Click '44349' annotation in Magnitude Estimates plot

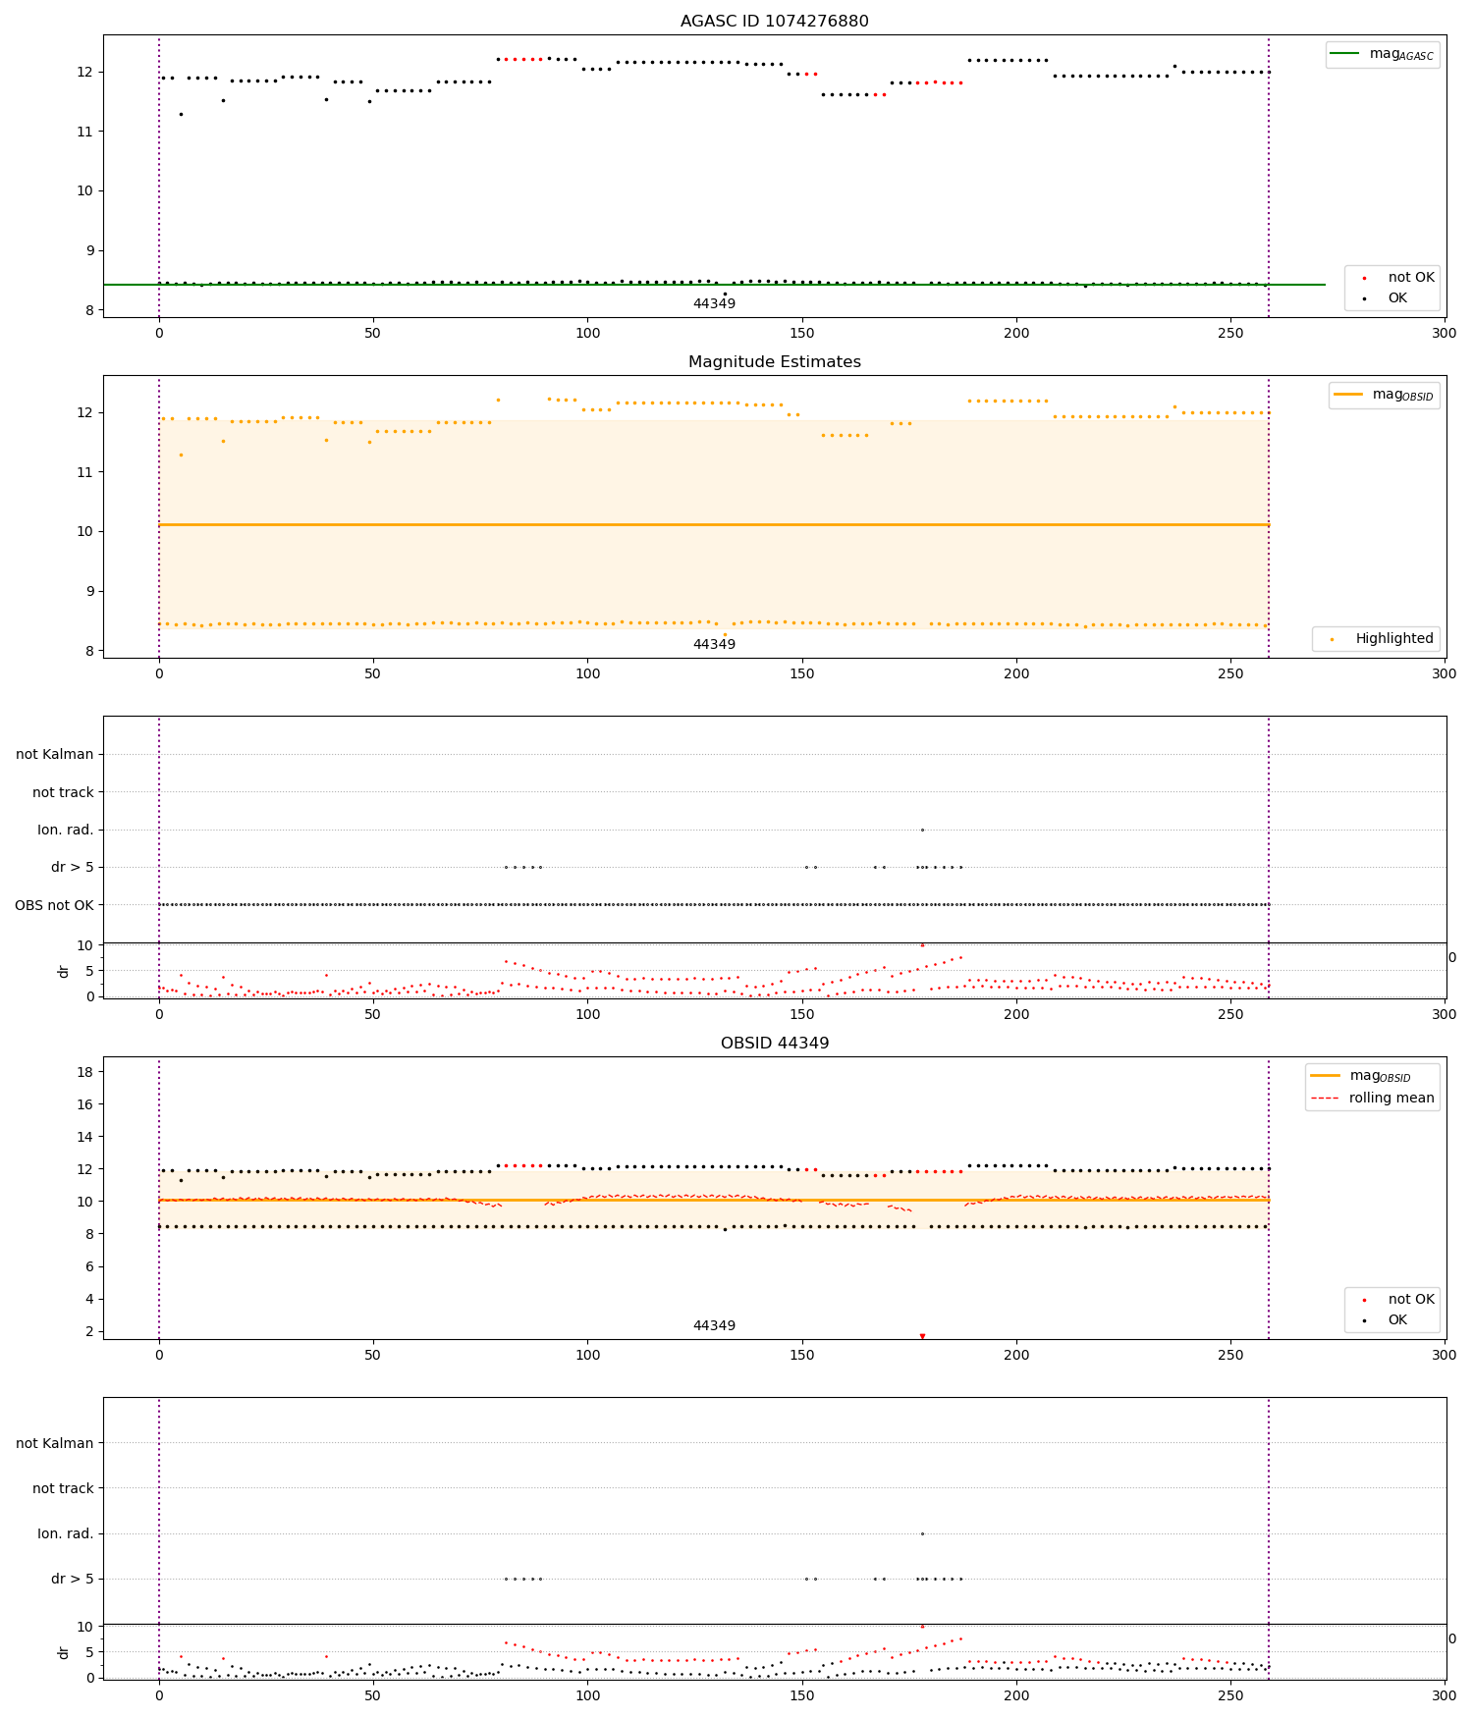714,645
